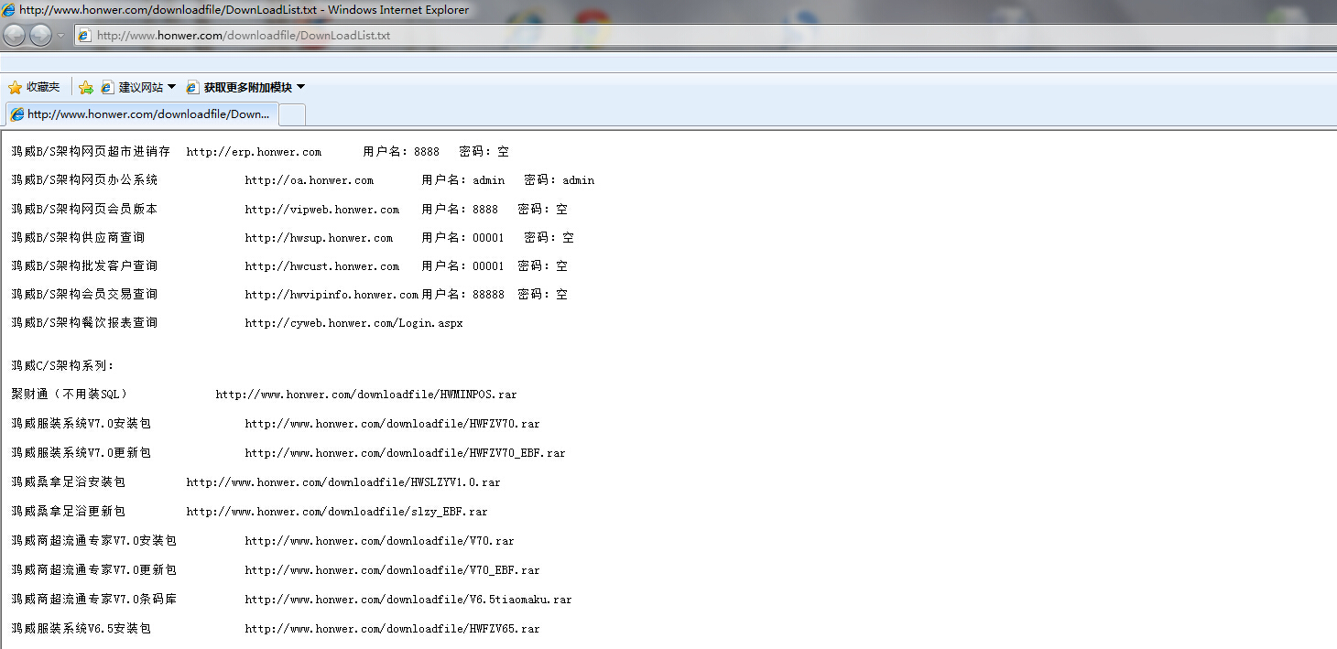Click the page icon in the address bar
This screenshot has width=1337, height=649.
(84, 36)
